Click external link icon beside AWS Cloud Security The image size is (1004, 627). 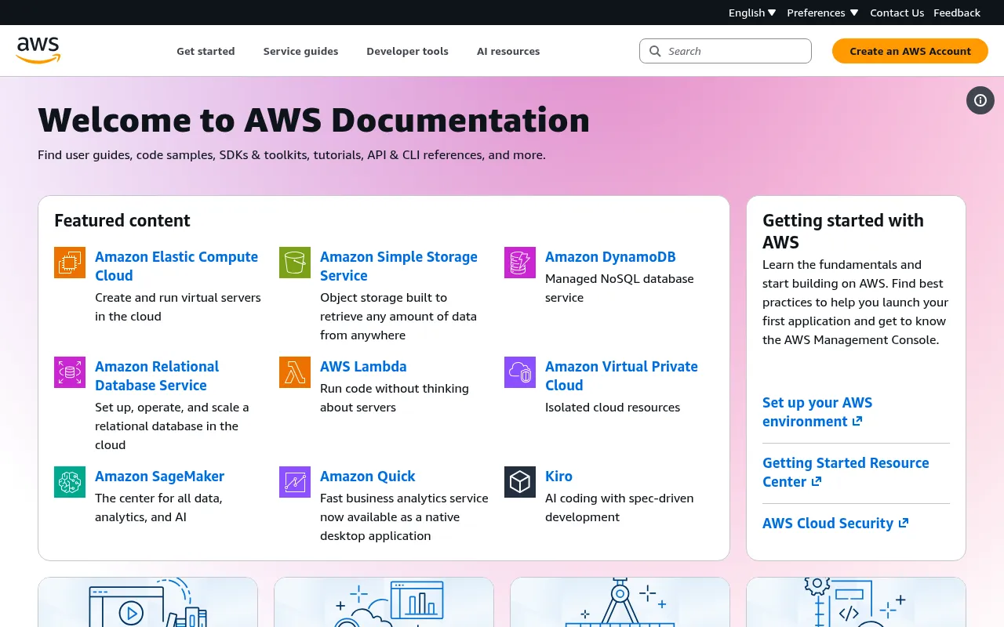pos(904,523)
